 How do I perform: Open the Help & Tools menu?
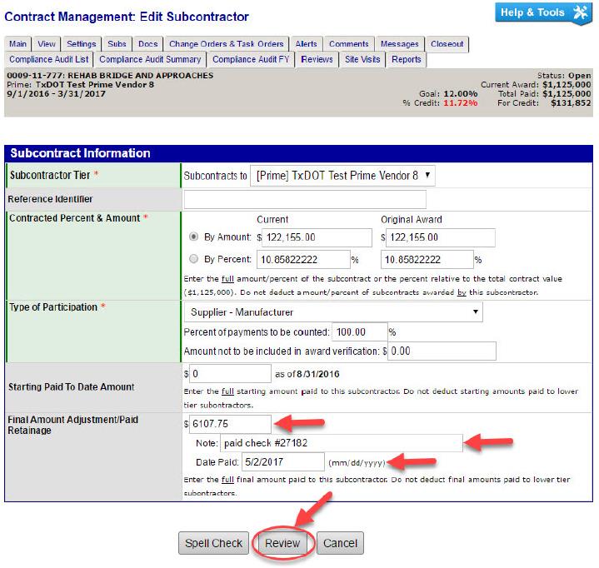tap(543, 13)
